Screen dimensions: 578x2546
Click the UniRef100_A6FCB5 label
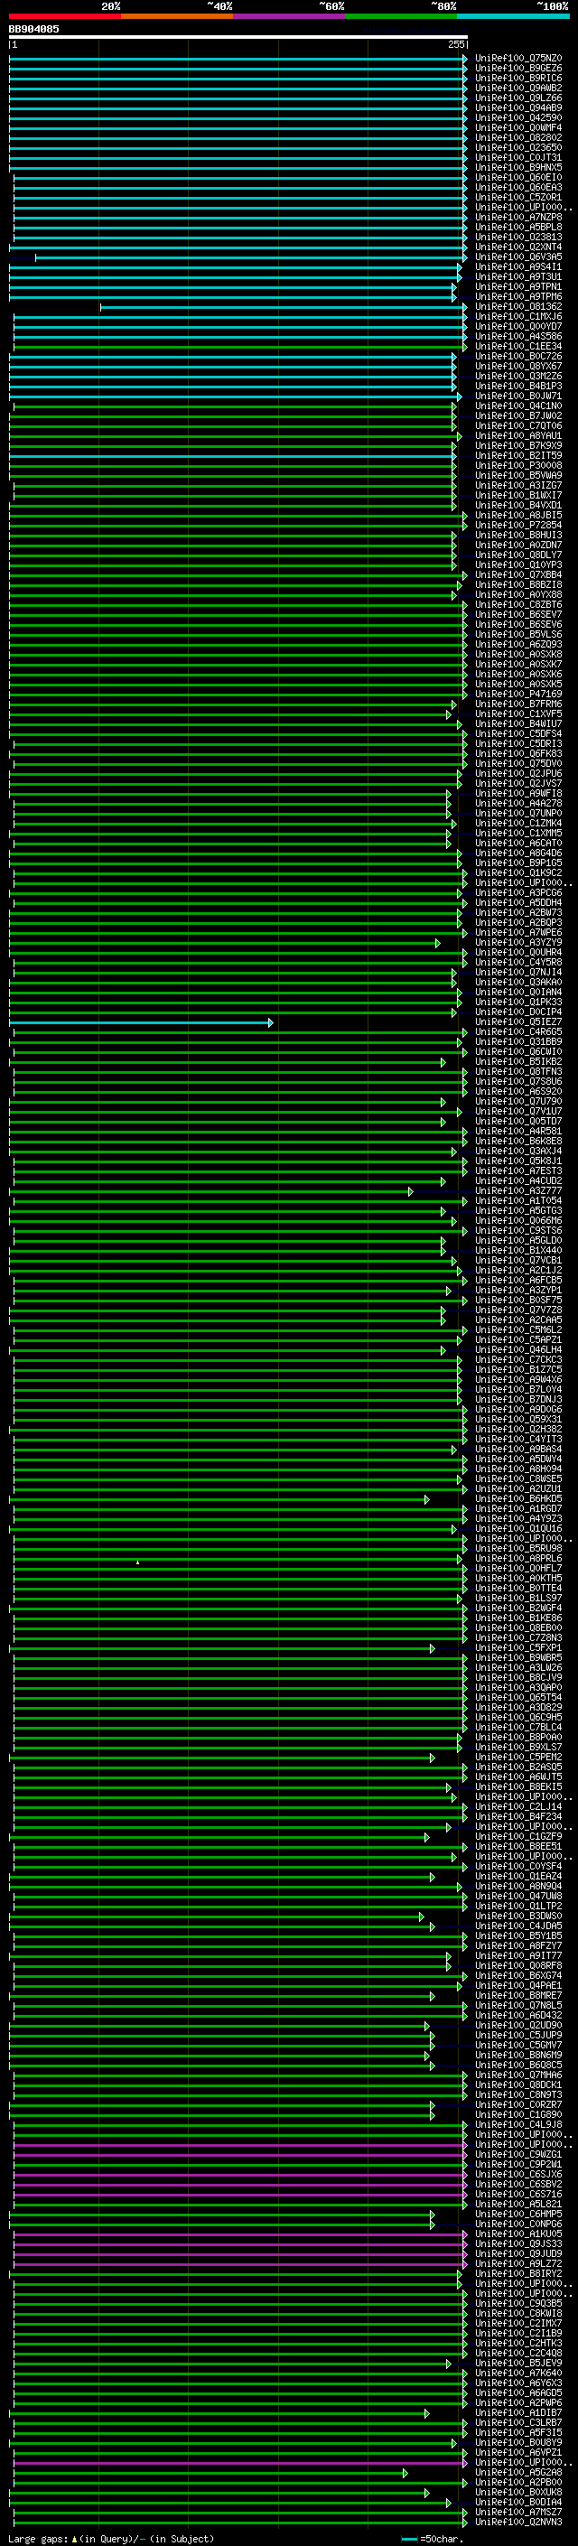click(x=517, y=1281)
